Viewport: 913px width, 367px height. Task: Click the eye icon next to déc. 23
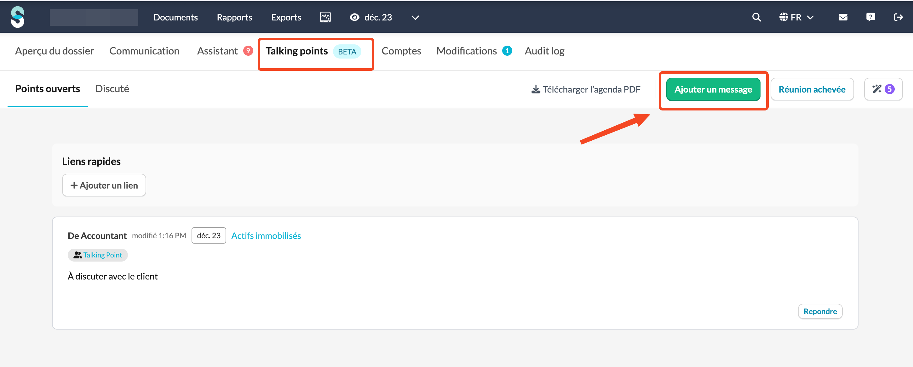(x=354, y=17)
